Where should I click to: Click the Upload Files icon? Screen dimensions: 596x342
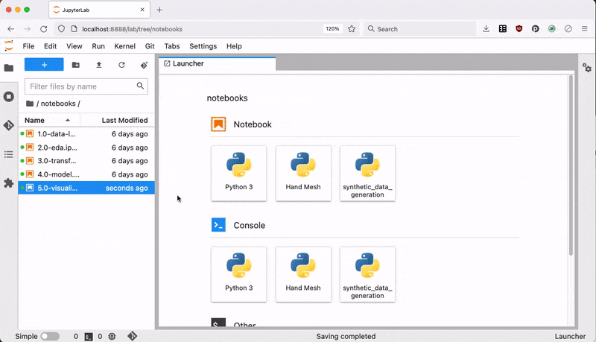point(99,65)
